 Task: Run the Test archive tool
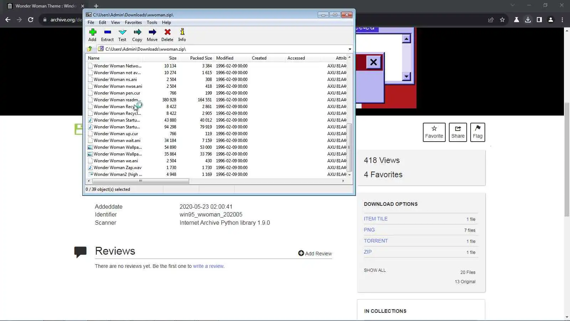click(122, 35)
